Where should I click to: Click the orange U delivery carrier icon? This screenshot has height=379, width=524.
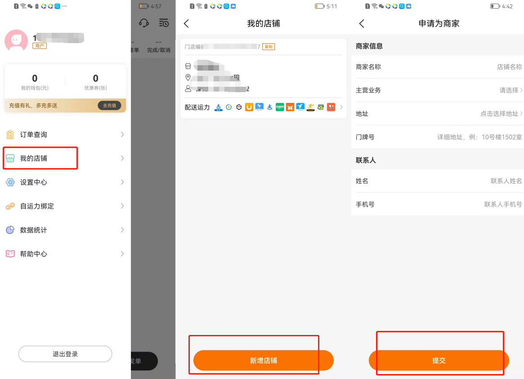(249, 107)
